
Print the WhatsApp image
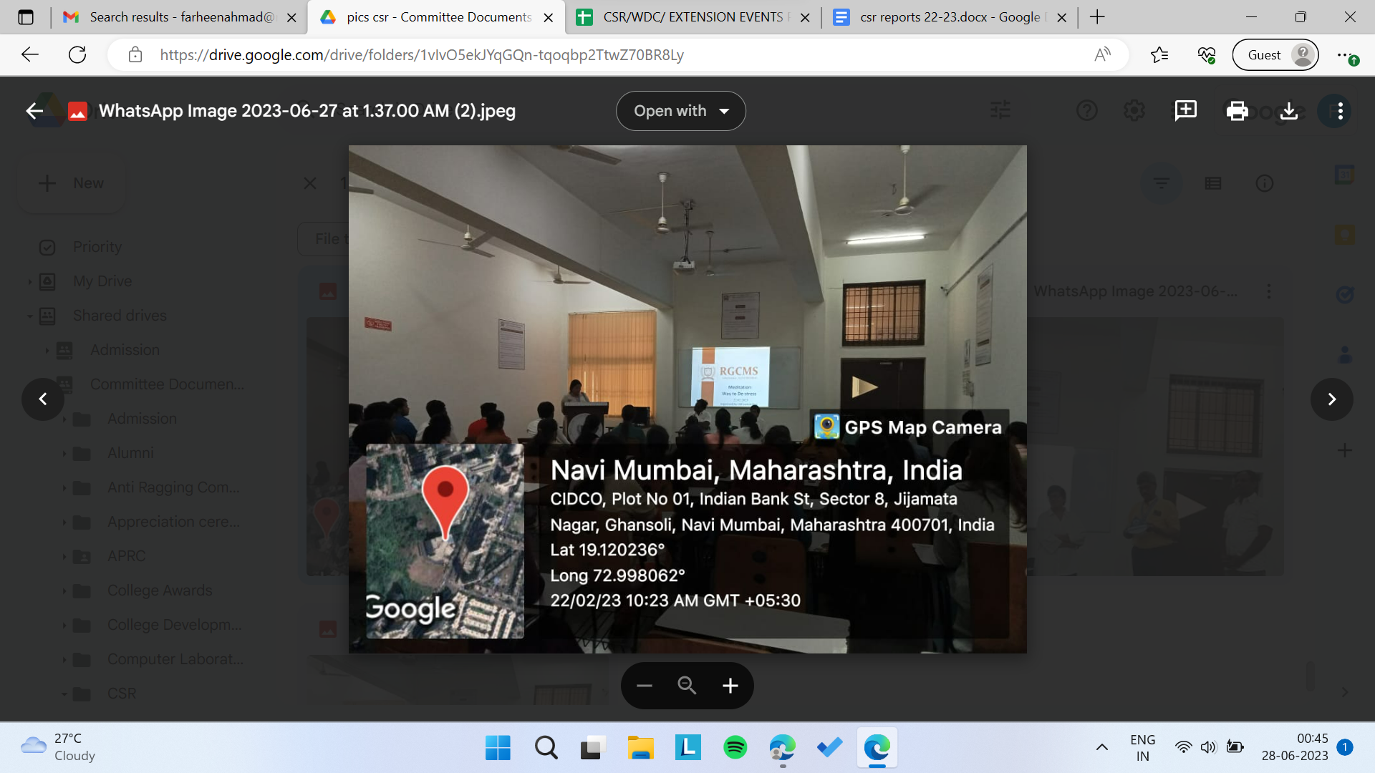coord(1237,111)
